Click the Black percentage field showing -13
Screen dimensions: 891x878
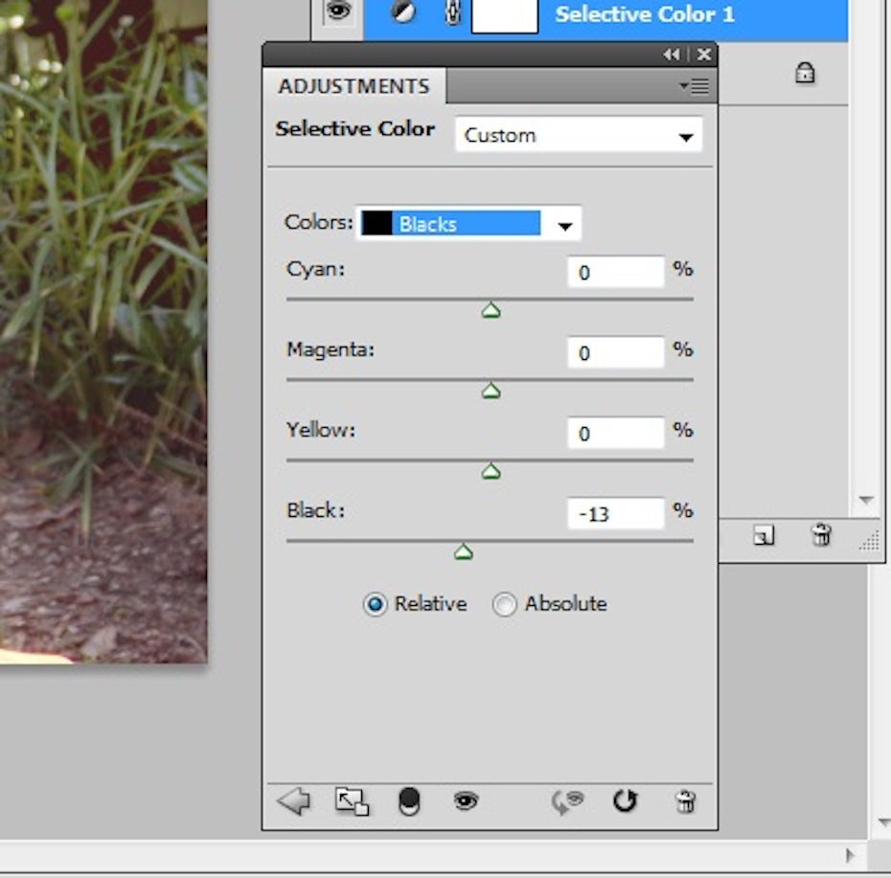[x=615, y=514]
